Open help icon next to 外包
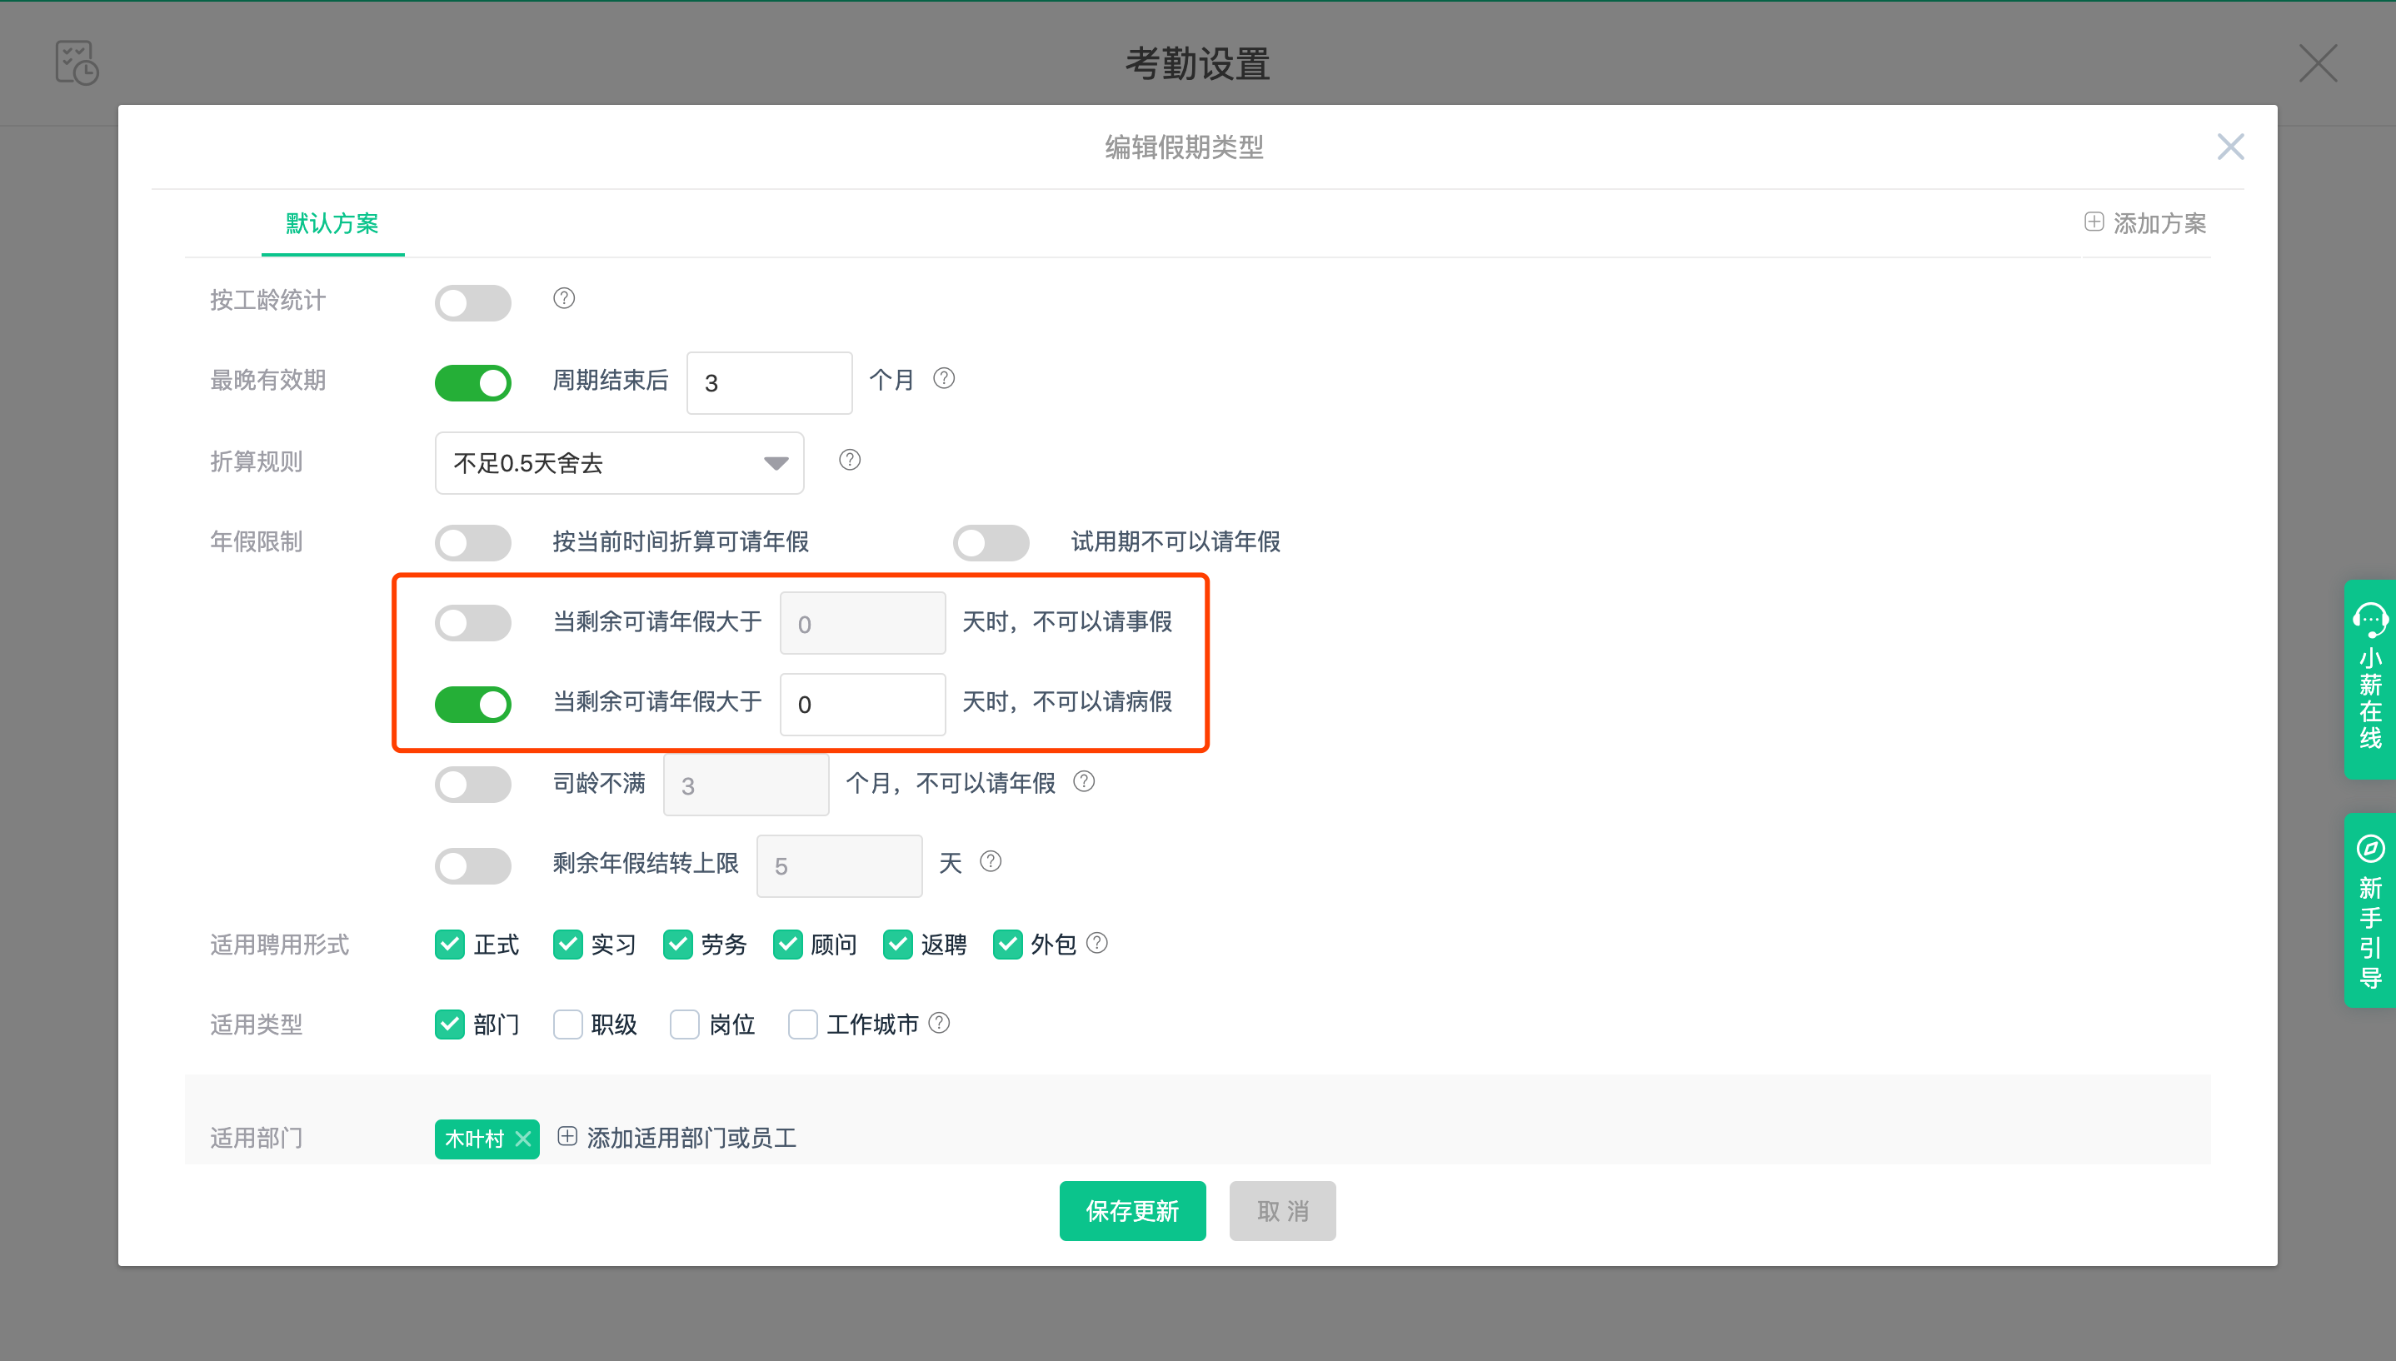The image size is (2396, 1361). click(1097, 943)
